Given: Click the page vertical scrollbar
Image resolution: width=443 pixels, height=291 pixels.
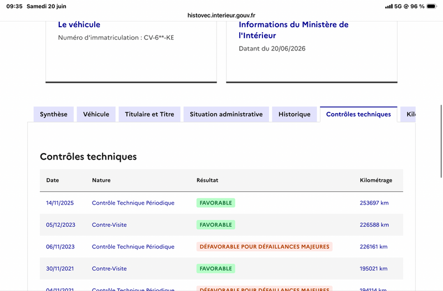Looking at the screenshot, I should (x=441, y=141).
